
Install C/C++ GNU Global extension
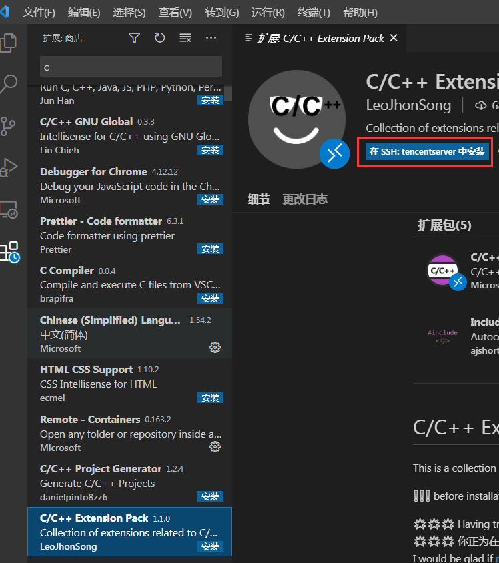[210, 150]
